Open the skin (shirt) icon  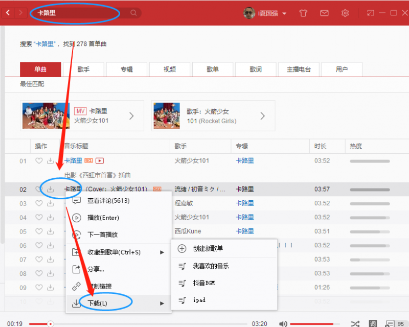[303, 13]
